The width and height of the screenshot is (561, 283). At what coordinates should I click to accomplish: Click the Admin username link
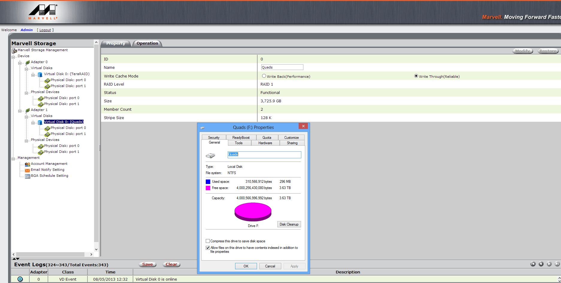(27, 30)
